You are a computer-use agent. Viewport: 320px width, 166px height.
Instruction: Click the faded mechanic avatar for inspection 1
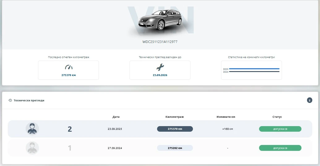[x=32, y=148]
